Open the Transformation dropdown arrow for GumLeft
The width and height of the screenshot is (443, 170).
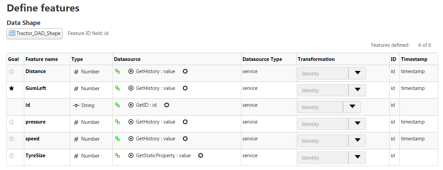(x=357, y=90)
